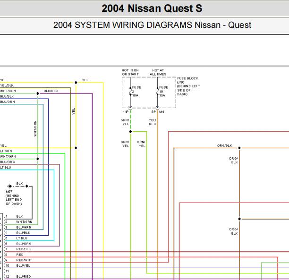The image size is (289, 280).
Task: Select the vertical "YEL" wire label
Action: click(x=74, y=111)
